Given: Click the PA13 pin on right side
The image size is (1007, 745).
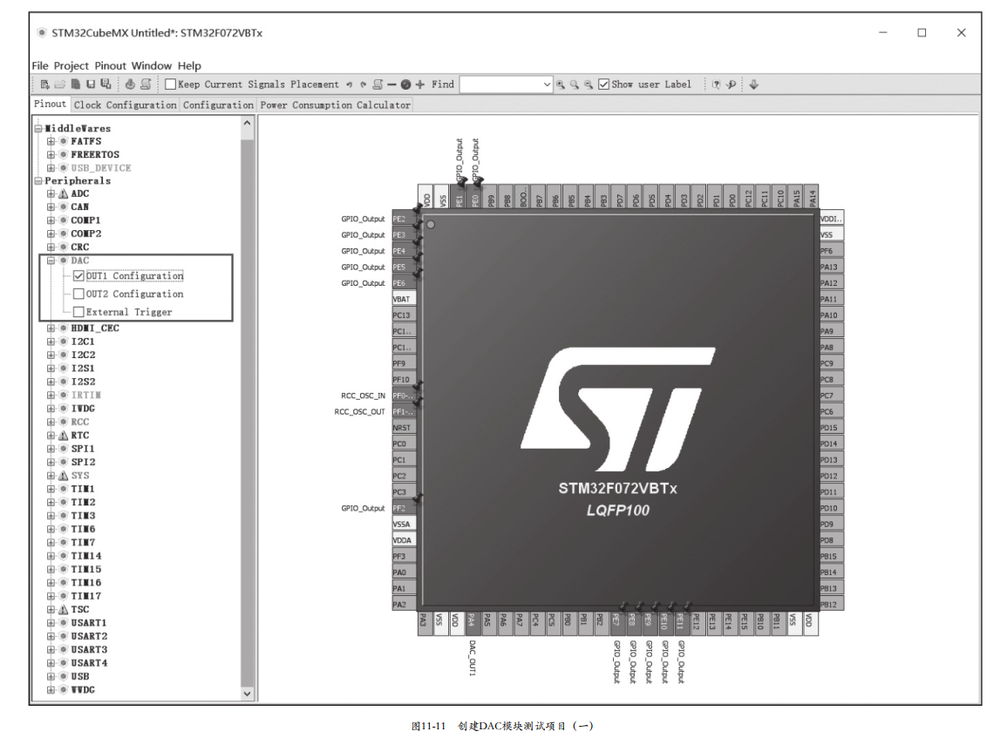Looking at the screenshot, I should tap(831, 267).
